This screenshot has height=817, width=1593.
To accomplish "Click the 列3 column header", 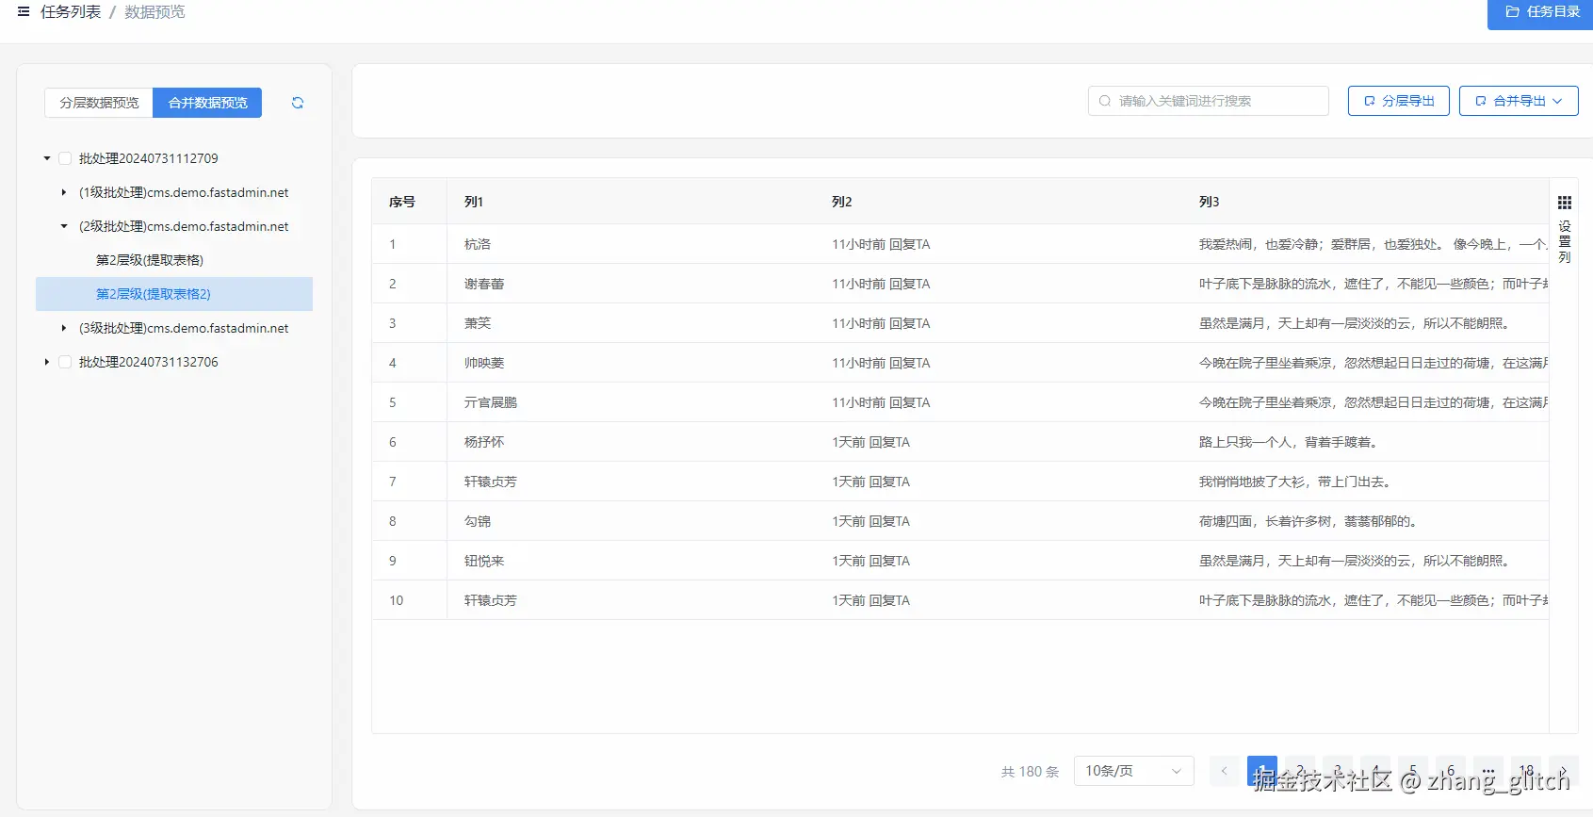I will click(1210, 202).
